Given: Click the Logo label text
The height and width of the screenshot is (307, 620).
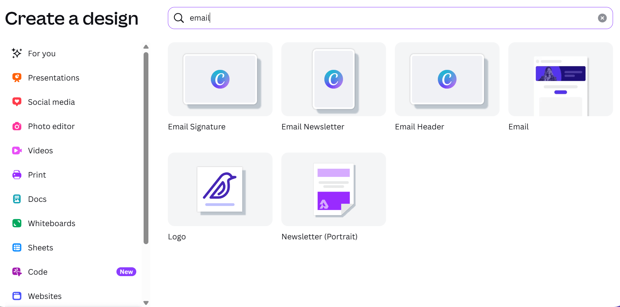Looking at the screenshot, I should tap(177, 237).
